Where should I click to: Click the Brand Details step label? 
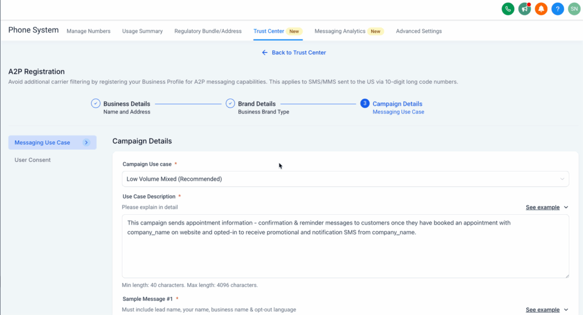click(x=257, y=104)
